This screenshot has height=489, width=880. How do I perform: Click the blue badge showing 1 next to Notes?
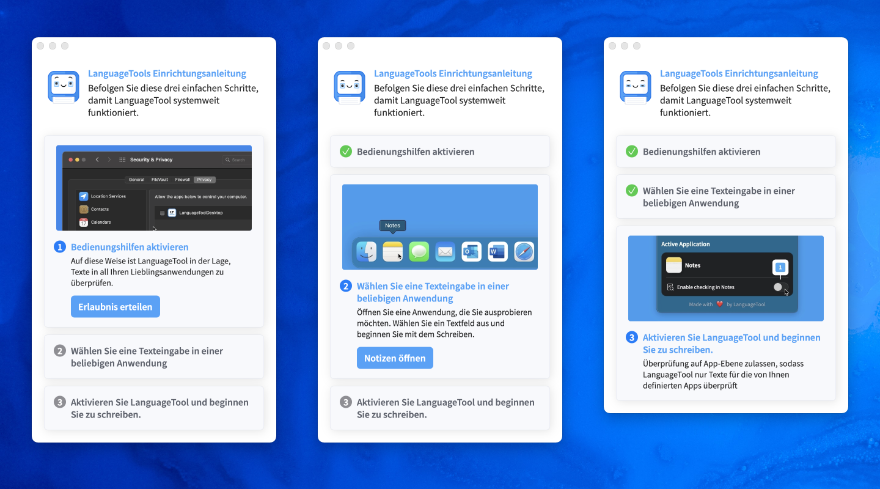click(x=780, y=267)
